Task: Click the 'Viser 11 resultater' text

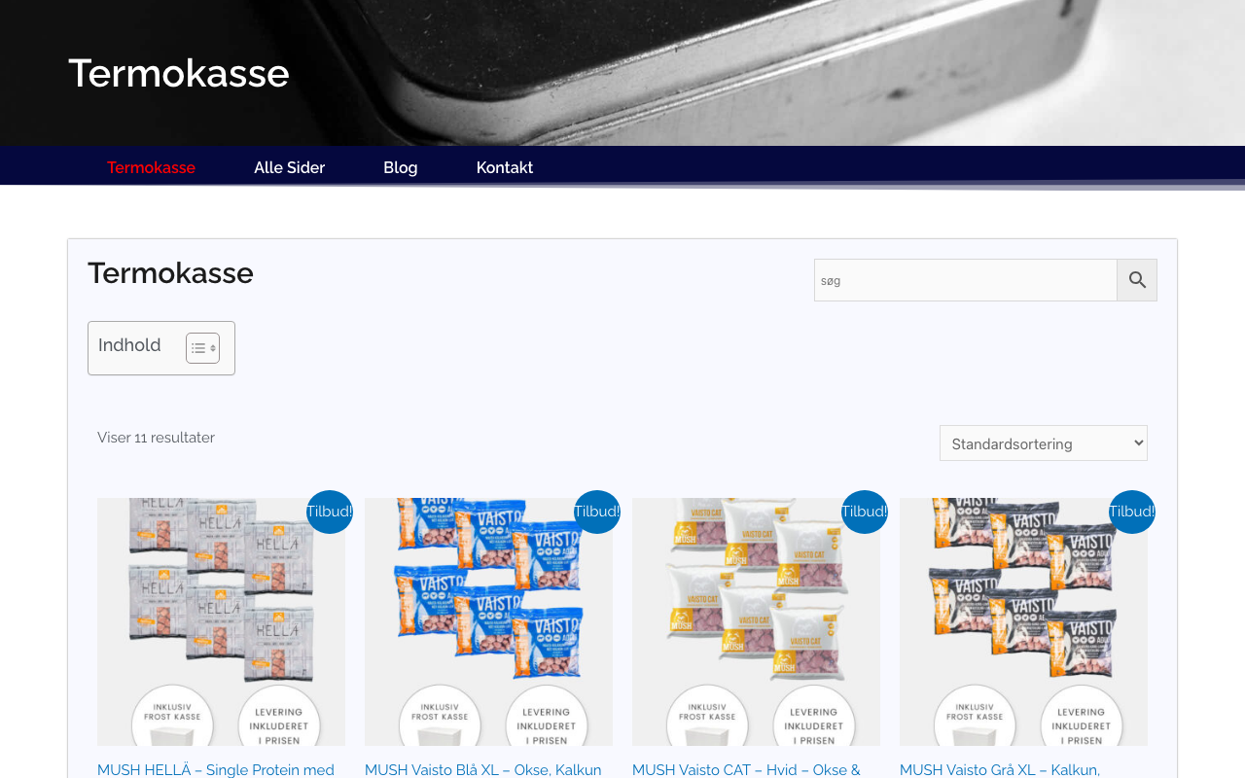Action: (x=156, y=438)
